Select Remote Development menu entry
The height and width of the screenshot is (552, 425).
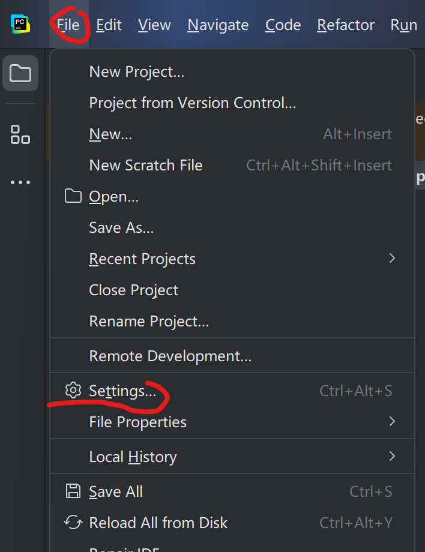point(170,356)
